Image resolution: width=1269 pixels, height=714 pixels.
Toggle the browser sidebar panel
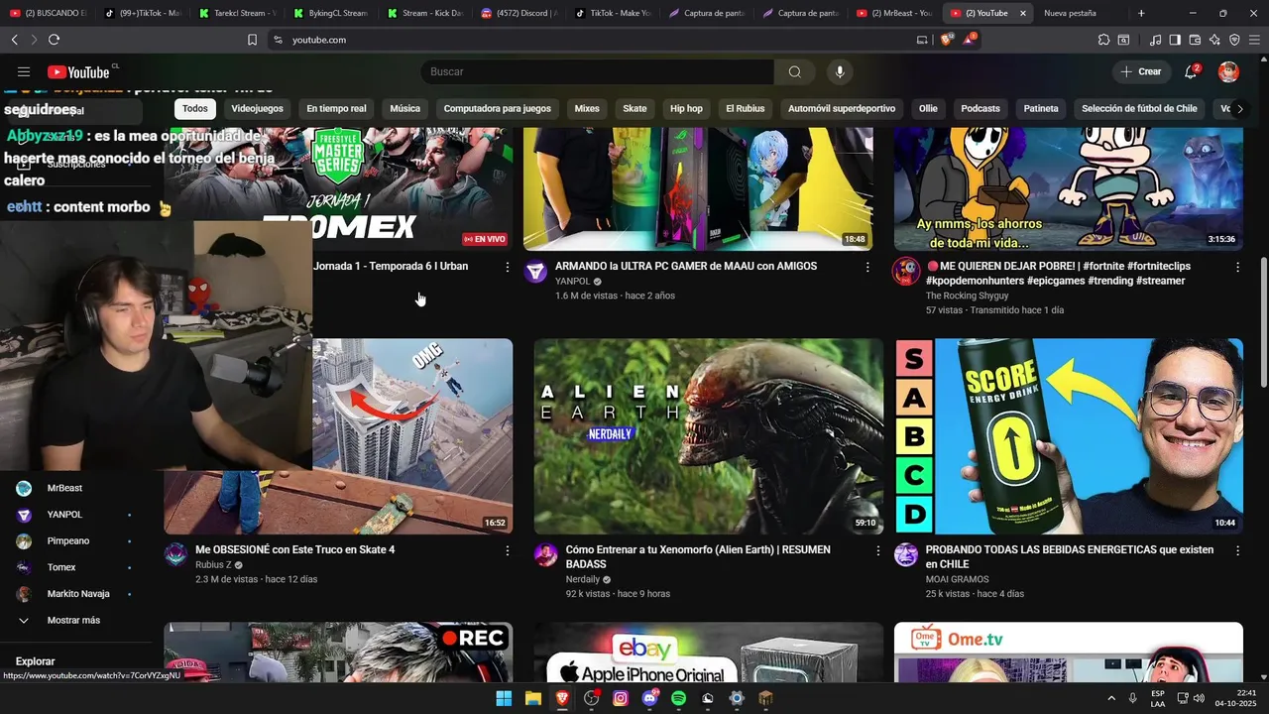(1175, 40)
